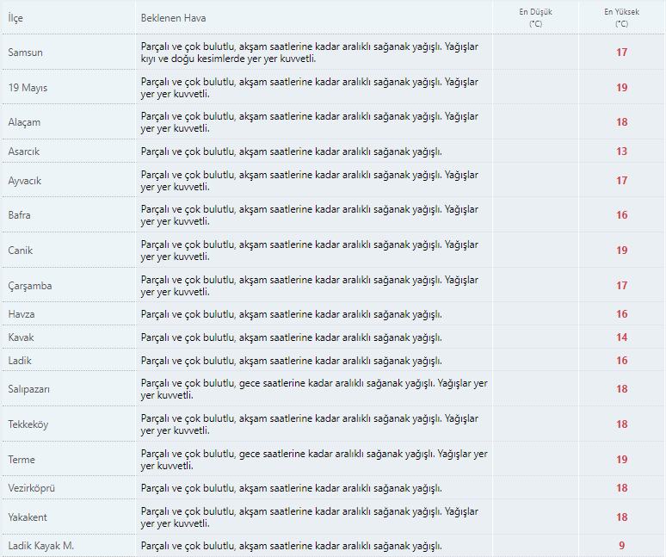Click Ayvacık's highest temperature 17
Viewport: 666px width, 557px height.
click(622, 181)
